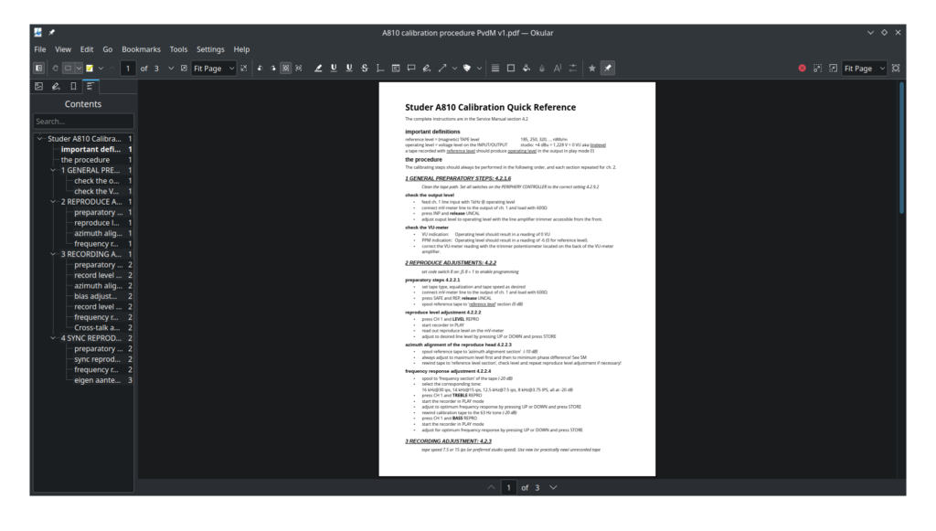
Task: Select the Browse hand tool
Action: coord(55,69)
